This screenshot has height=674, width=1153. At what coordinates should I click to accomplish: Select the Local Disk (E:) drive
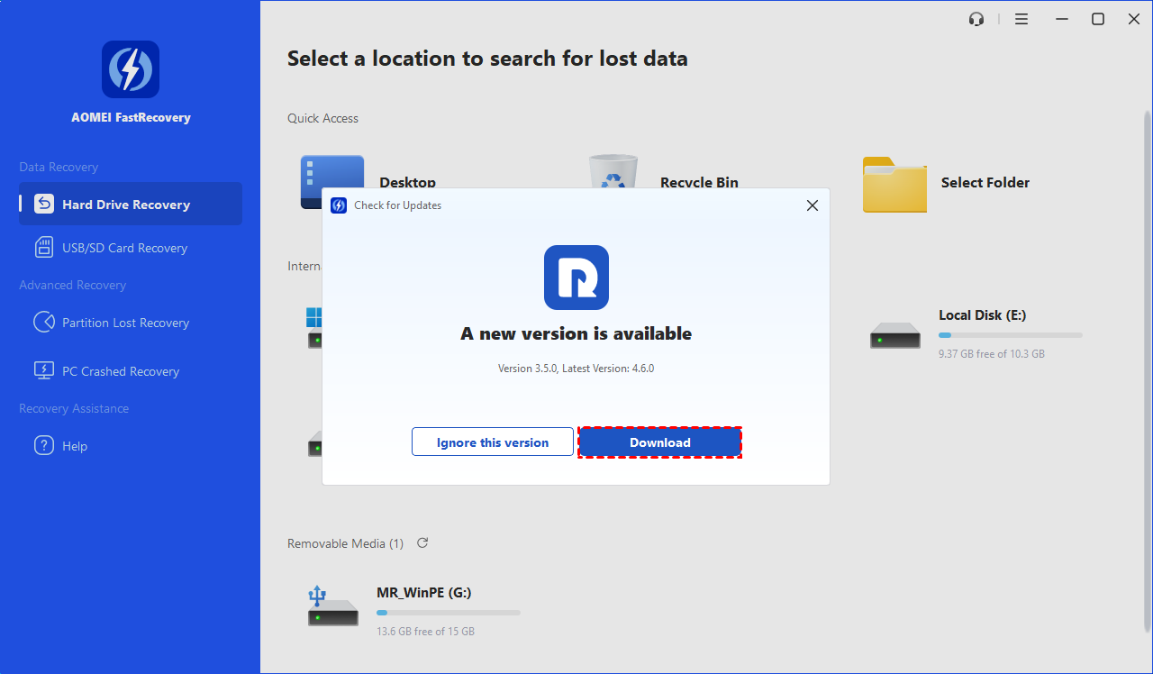point(982,315)
